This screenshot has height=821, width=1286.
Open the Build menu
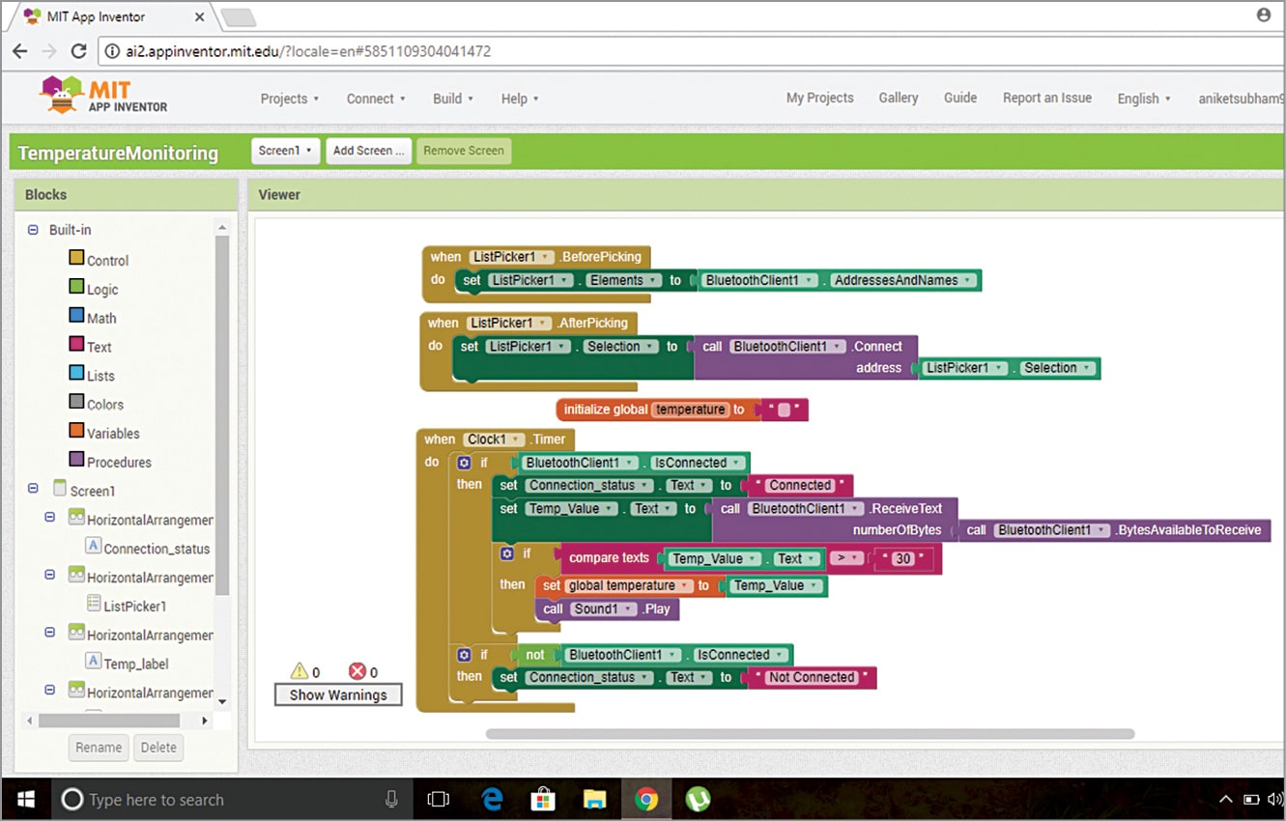point(452,99)
